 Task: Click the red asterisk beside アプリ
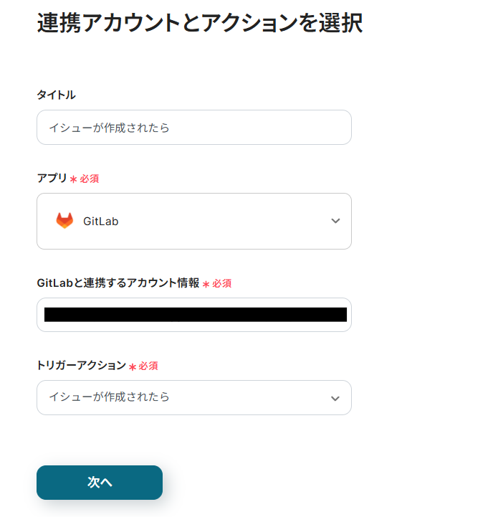point(73,179)
